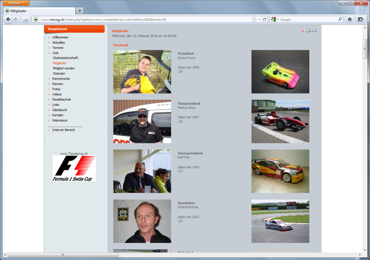Click Silvan Forrer's portrait photo
Screen dimensions: 370x260
coord(142,72)
